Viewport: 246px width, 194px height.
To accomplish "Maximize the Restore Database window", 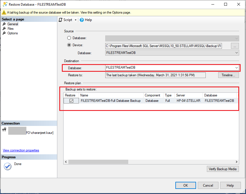I will (226, 4).
